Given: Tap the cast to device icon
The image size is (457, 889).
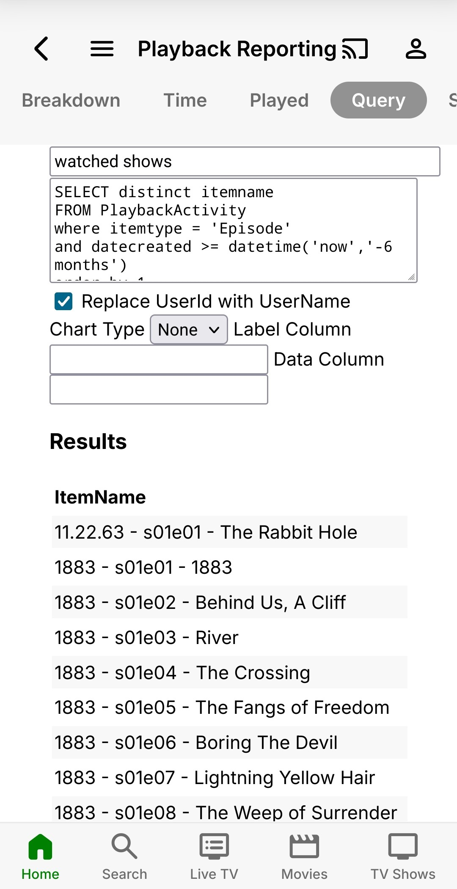Looking at the screenshot, I should [355, 49].
